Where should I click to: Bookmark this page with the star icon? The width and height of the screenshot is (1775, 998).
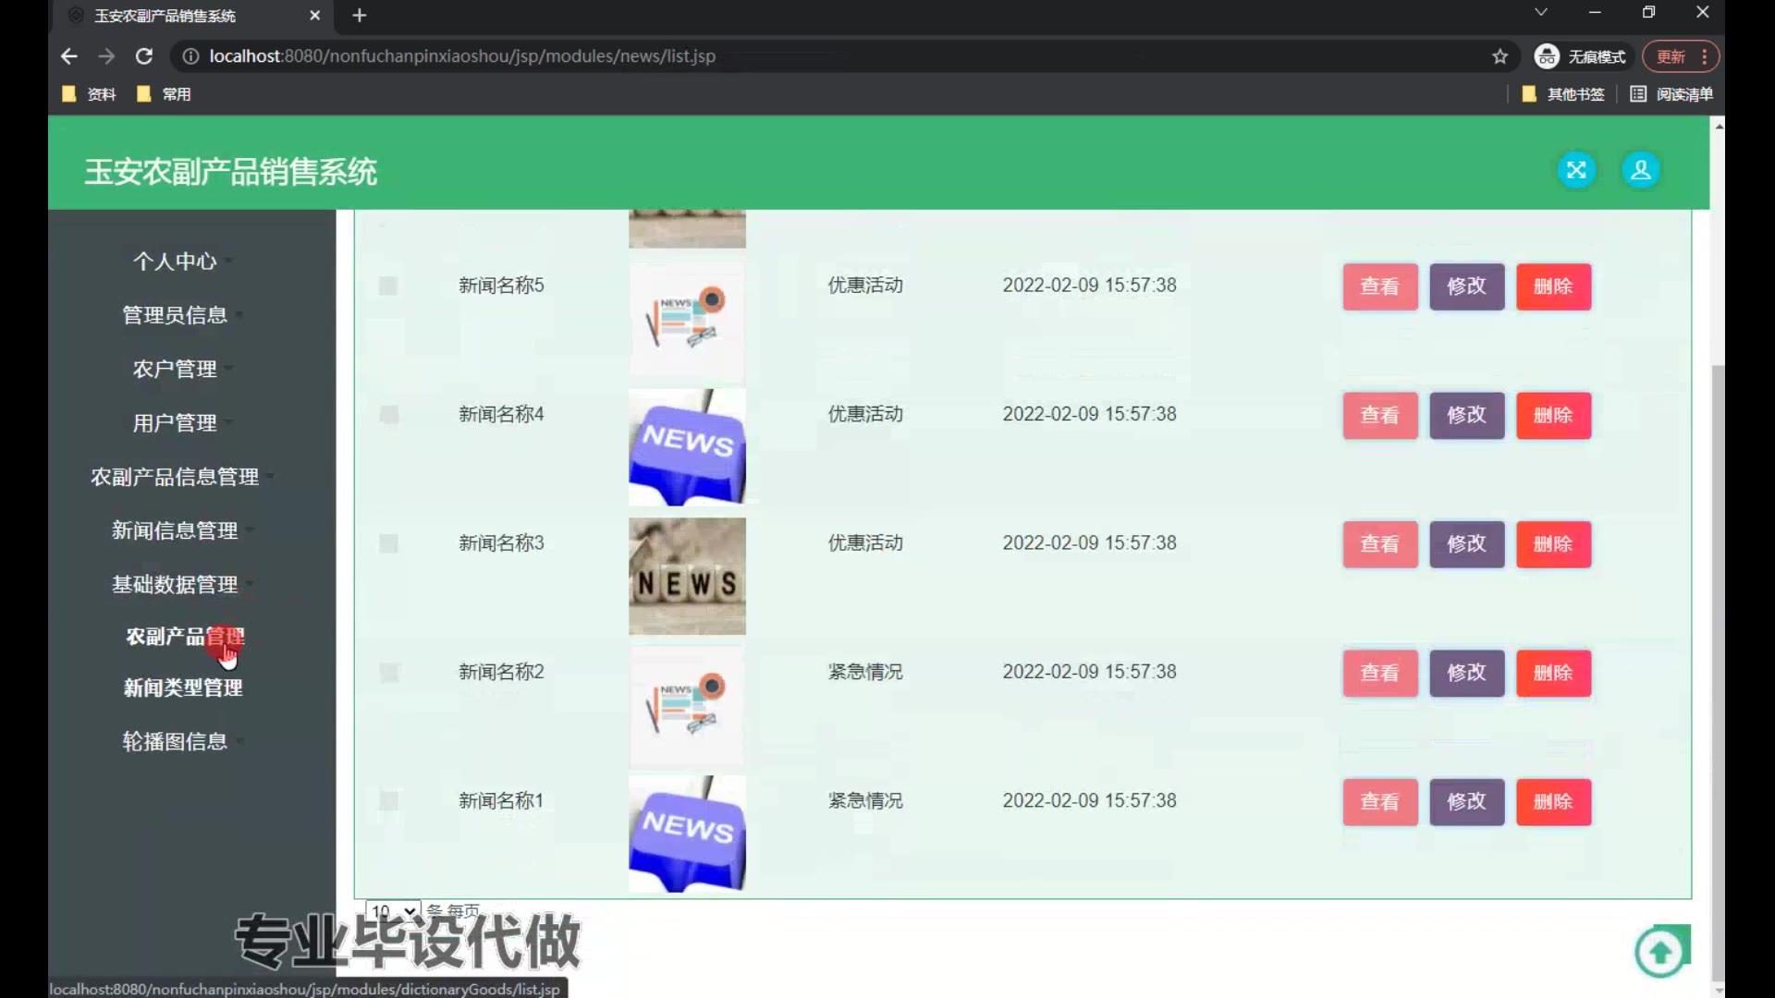1500,56
